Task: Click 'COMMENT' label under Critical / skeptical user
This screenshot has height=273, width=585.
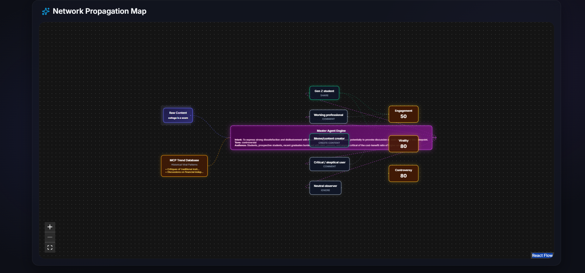Action: pos(329,167)
